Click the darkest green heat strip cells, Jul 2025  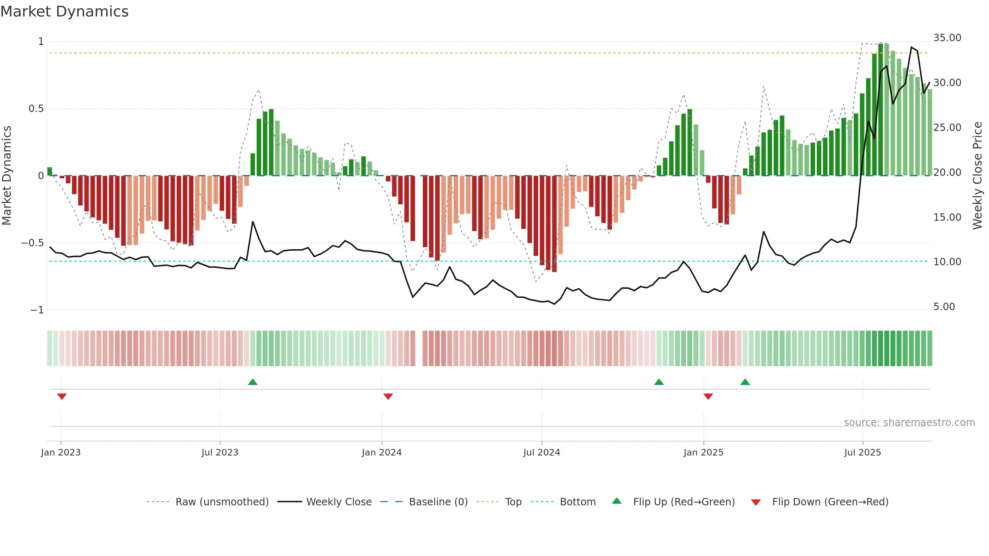(881, 348)
